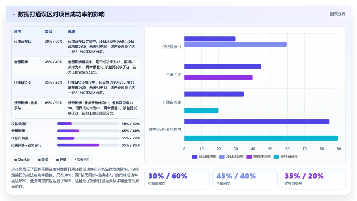Click the 项目成功率 bar for IT独自负责
Screen dimensions: 357x201
[214, 94]
